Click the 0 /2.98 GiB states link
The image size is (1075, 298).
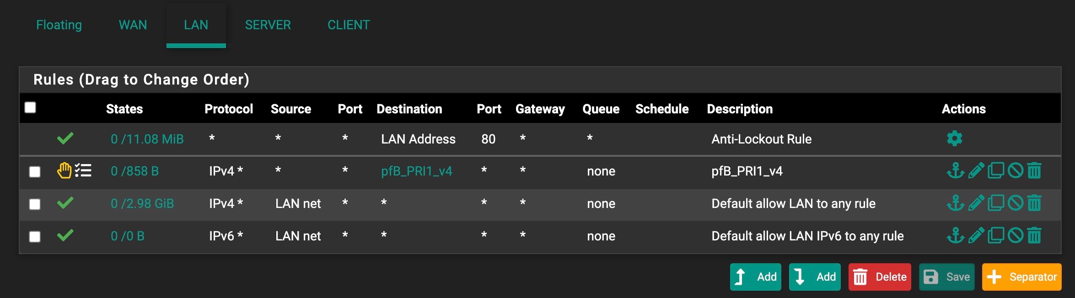click(x=142, y=203)
